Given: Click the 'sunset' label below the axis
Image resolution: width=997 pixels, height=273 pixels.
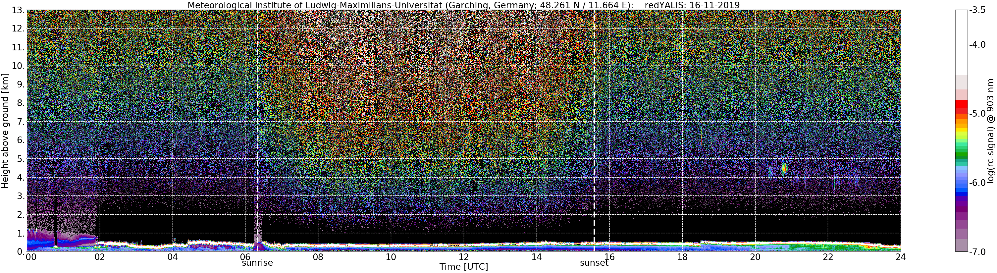Looking at the screenshot, I should pyautogui.click(x=594, y=263).
